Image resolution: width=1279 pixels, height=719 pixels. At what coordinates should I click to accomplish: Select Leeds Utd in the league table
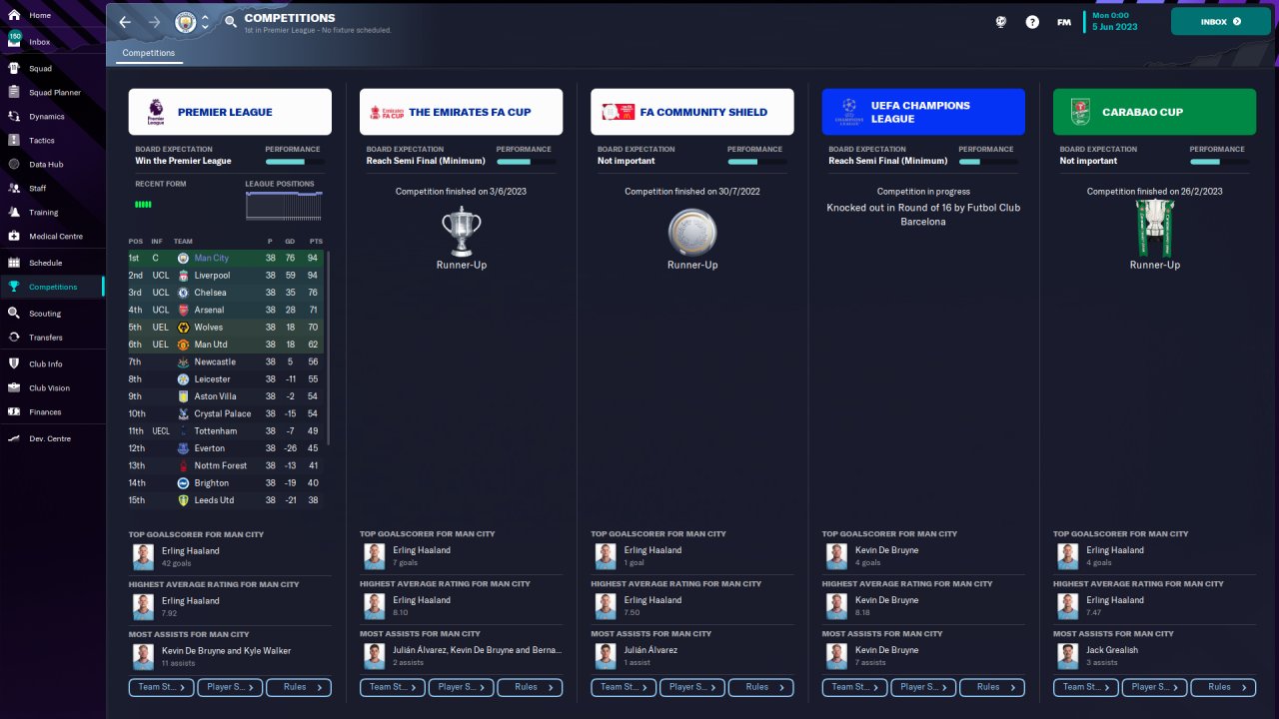click(x=214, y=500)
